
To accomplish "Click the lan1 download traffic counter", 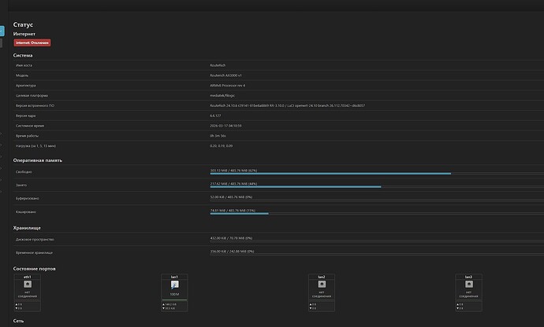I will click(169, 308).
